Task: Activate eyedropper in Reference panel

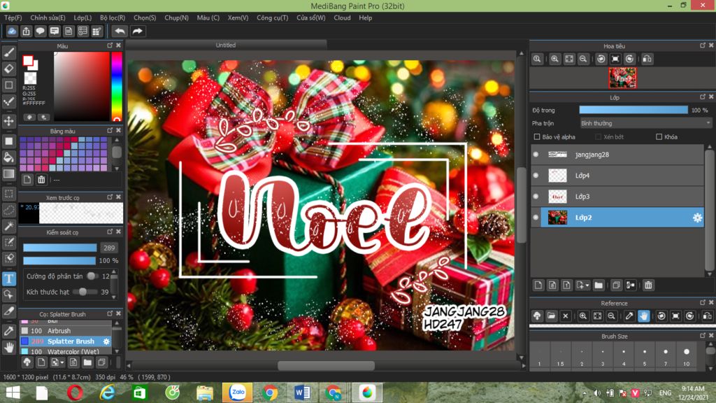Action: coord(629,316)
